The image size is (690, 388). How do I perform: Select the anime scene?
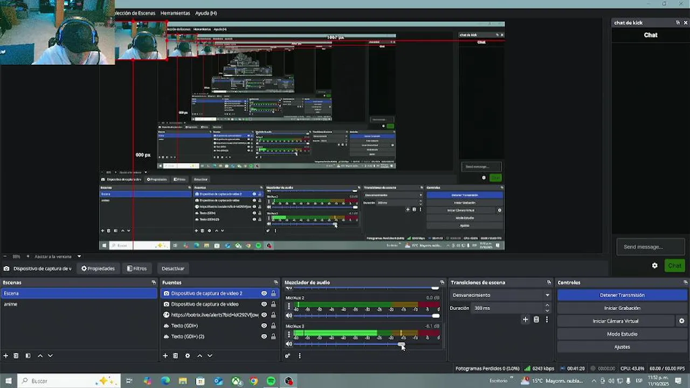pyautogui.click(x=79, y=304)
